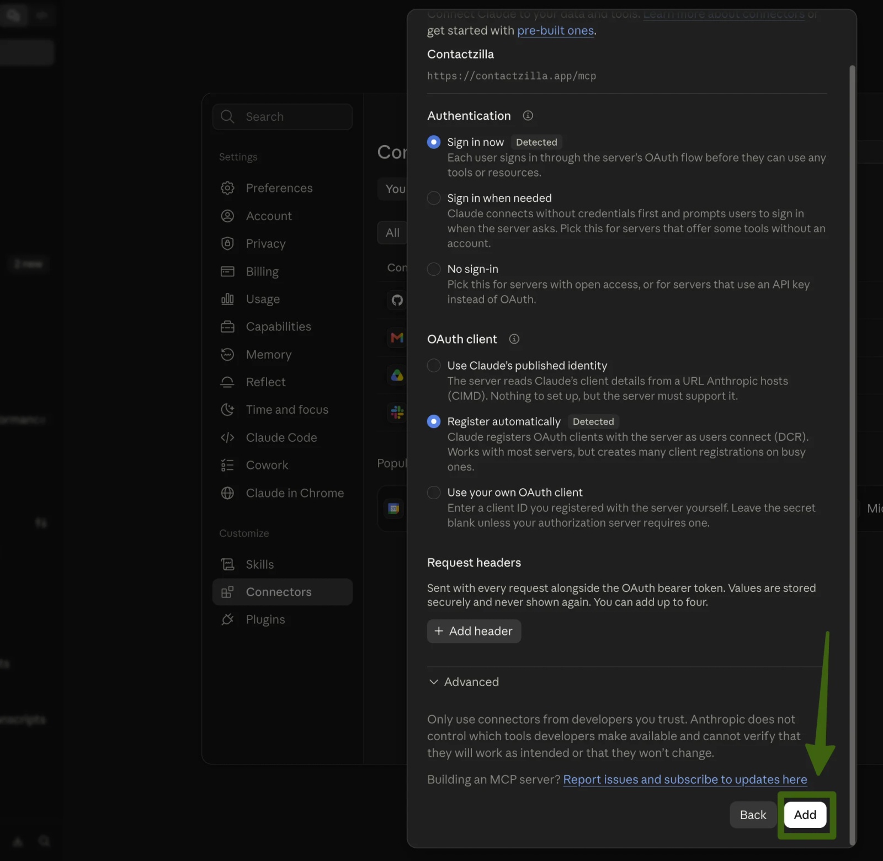Open Learn more about connectors link
Viewport: 883px width, 861px height.
pyautogui.click(x=724, y=14)
